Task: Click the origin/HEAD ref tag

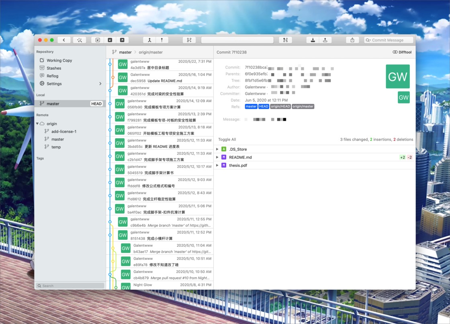Action: coord(280,106)
